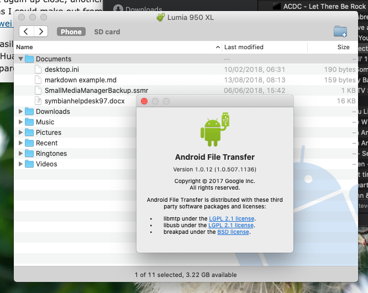This screenshot has width=368, height=293.
Task: Click the forward navigation arrow
Action: (x=41, y=32)
